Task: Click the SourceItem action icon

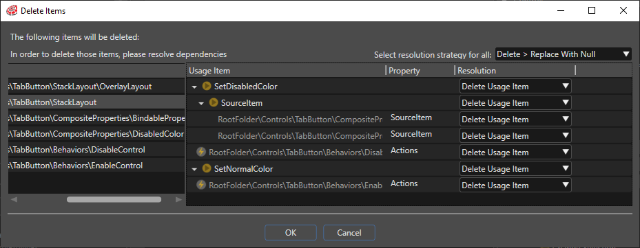Action: [x=214, y=102]
